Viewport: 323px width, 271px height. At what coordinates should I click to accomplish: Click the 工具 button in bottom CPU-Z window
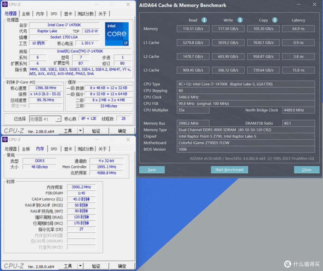coord(68,266)
